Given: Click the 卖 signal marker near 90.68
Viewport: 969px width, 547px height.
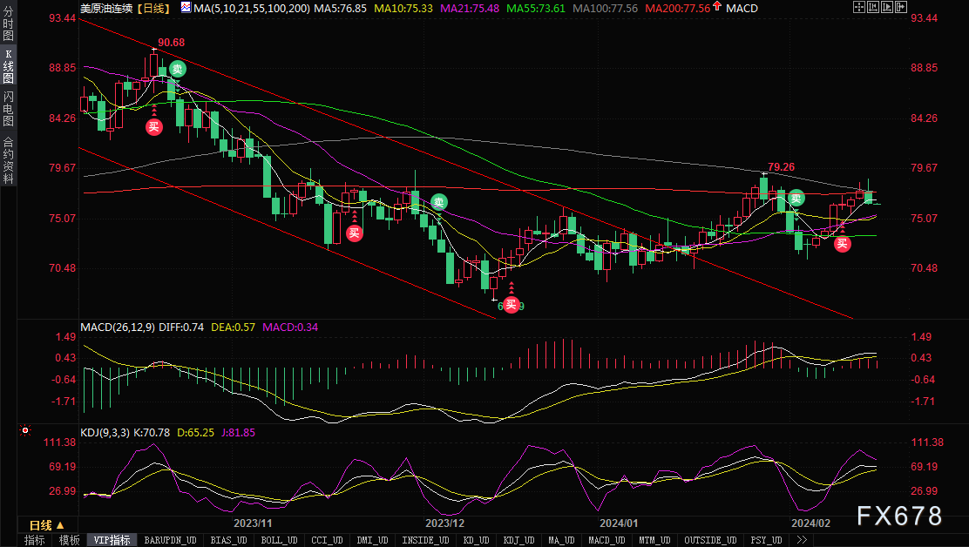Looking at the screenshot, I should click(178, 69).
